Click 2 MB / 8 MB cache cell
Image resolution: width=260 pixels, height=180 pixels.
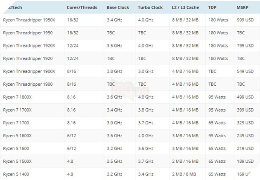click(x=184, y=174)
